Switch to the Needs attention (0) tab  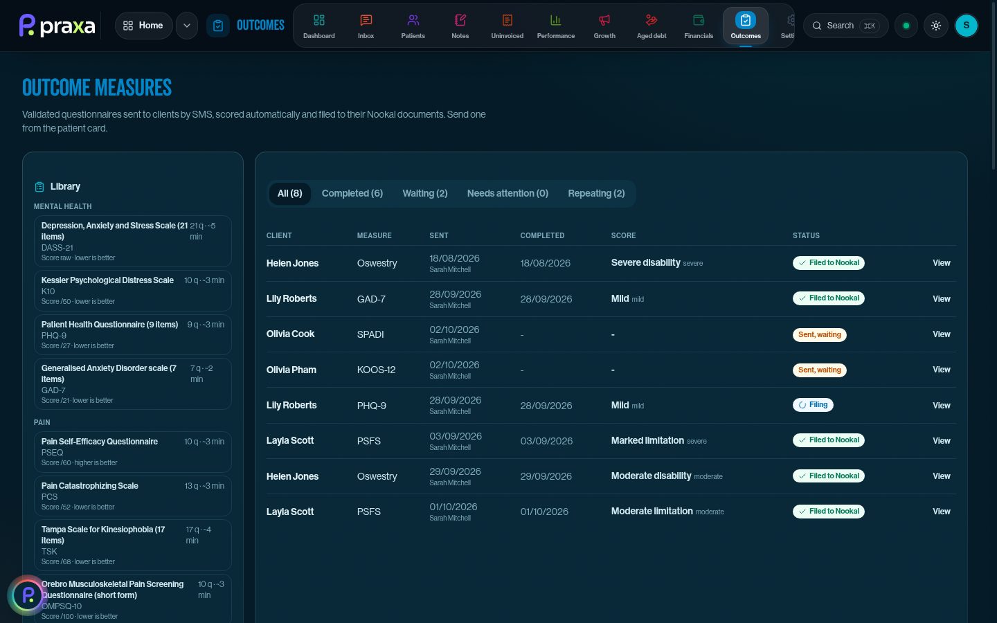(x=508, y=193)
